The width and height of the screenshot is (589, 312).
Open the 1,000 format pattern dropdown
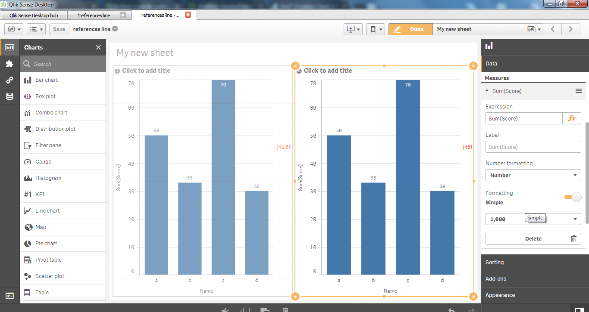pyautogui.click(x=533, y=219)
